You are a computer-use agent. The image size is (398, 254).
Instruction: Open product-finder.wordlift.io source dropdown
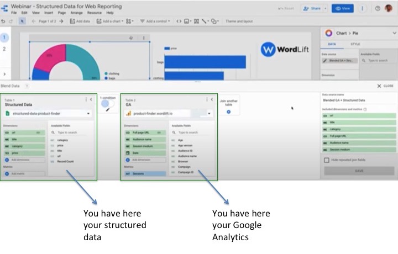[x=169, y=114]
